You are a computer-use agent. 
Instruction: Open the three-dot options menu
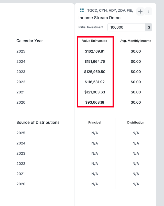tap(148, 11)
